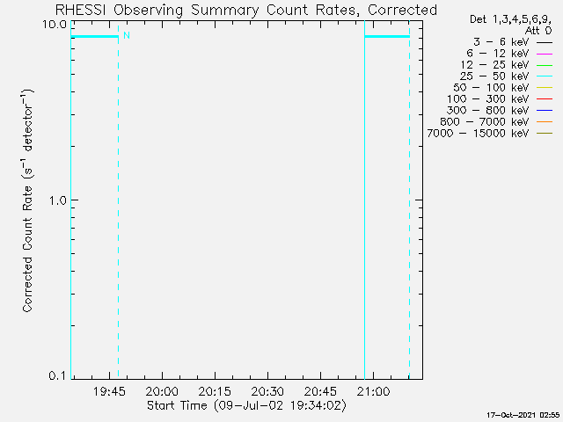Click the plot title 'RHESSI Observing Summary Count Rates, Corrected'
Viewport: 563px width, 422px height.
pos(246,10)
